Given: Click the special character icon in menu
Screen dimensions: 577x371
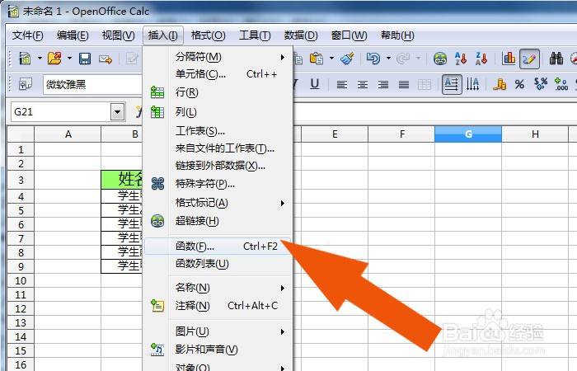Looking at the screenshot, I should (157, 183).
